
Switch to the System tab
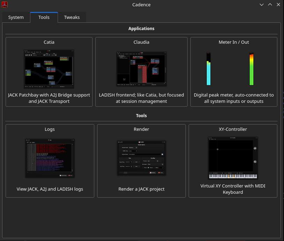coord(16,17)
